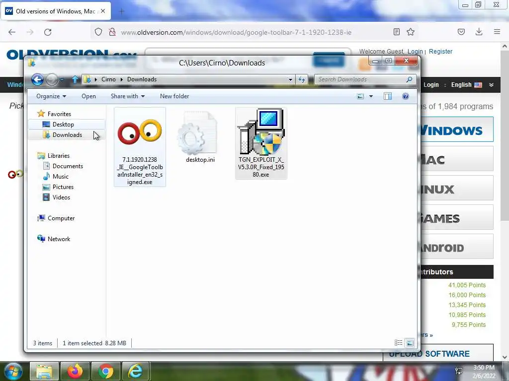
Task: Select Google Toolbar installer file
Action: [x=140, y=147]
